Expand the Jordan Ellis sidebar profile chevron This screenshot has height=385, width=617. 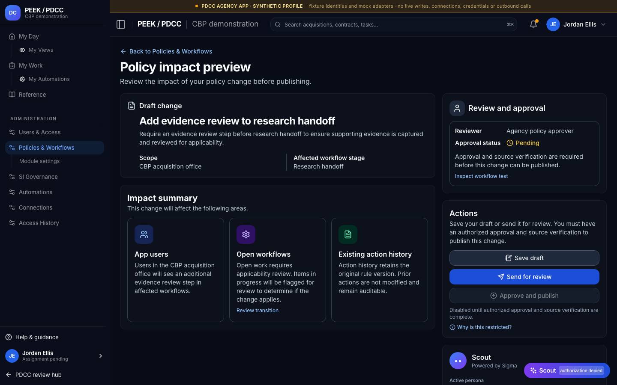point(101,356)
